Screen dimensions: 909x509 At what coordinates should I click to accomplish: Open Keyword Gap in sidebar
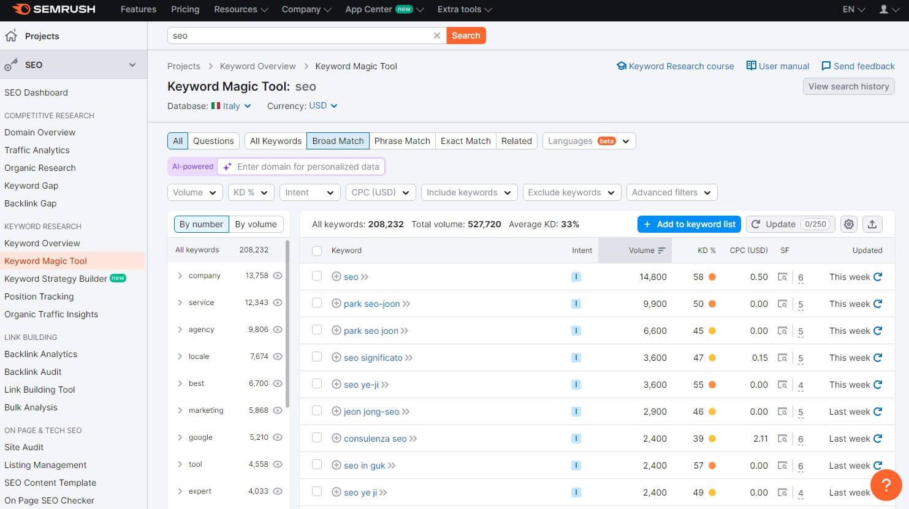click(31, 186)
